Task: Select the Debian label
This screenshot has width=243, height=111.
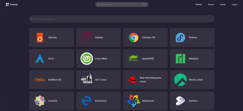Action: pos(99,38)
